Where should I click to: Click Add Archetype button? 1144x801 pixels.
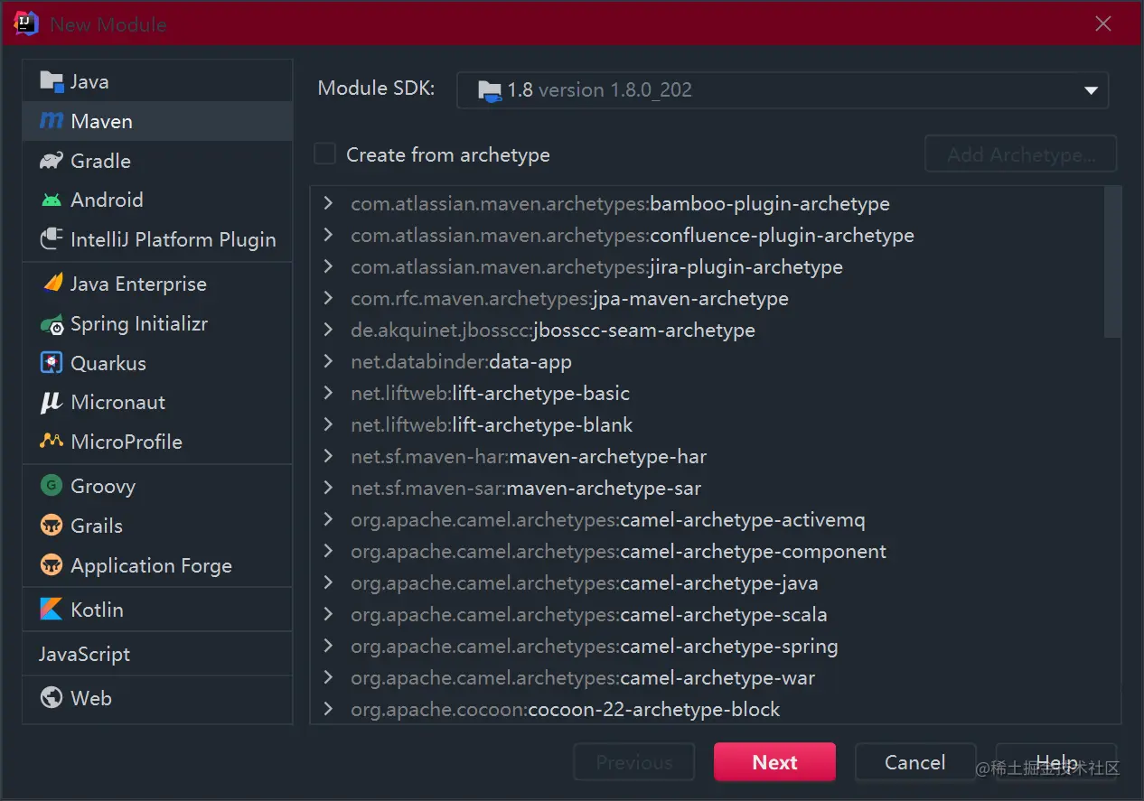click(x=1021, y=154)
